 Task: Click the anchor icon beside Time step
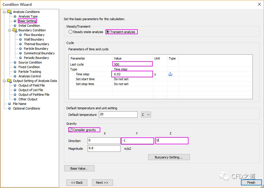click(x=170, y=74)
